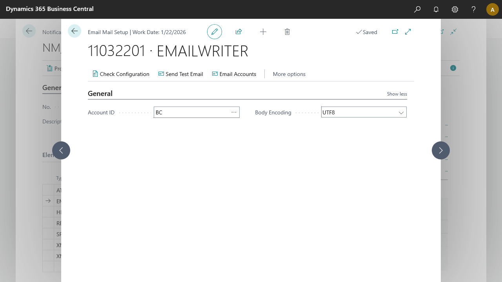Click back arrow on the background Notification page
The image size is (502, 282).
[29, 31]
